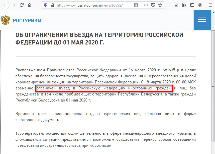Image resolution: width=215 pixels, height=154 pixels.
Task: Bookmark this page with star
Action: pyautogui.click(x=160, y=5)
